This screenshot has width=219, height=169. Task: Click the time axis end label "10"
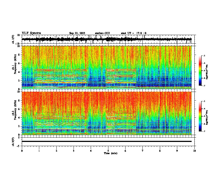(x=194, y=151)
